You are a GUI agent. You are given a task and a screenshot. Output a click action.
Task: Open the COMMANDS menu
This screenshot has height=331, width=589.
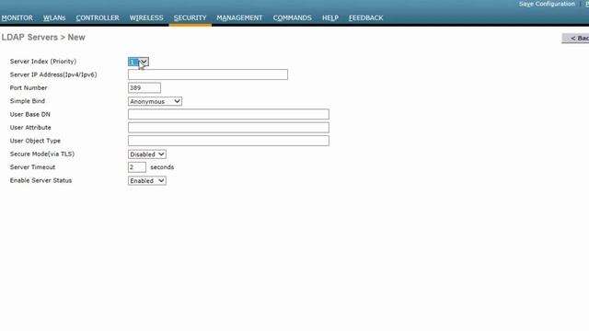293,17
